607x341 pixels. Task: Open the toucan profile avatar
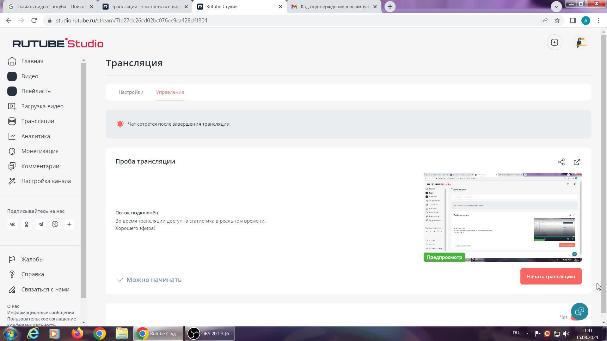tap(581, 42)
